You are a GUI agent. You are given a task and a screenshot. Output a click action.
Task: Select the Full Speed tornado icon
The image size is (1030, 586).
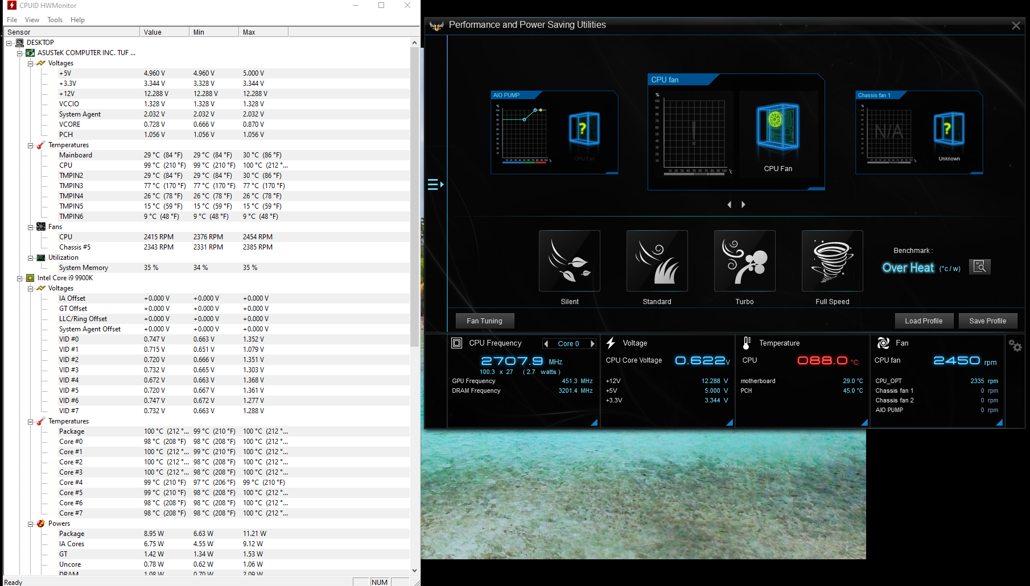click(833, 261)
